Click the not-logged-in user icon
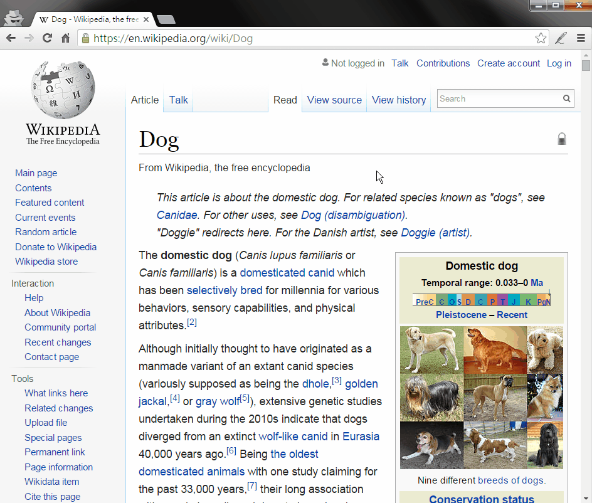Viewport: 592px width, 503px height. point(325,63)
